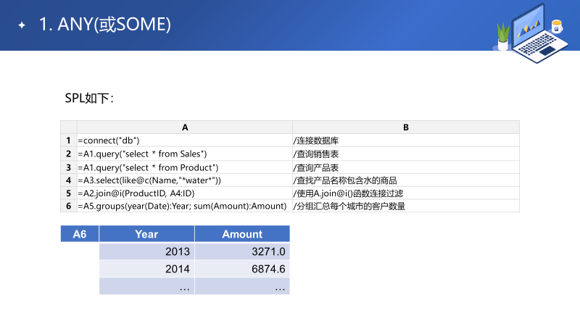Viewport: 580px width, 326px height.
Task: Click the star bullet before the title
Action: [22, 25]
